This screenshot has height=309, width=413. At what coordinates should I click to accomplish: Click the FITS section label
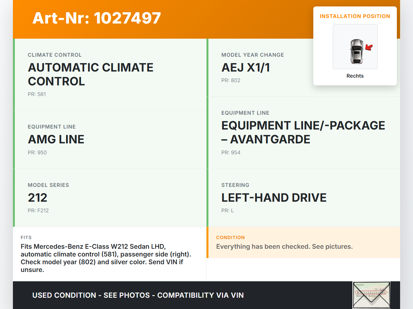26,237
